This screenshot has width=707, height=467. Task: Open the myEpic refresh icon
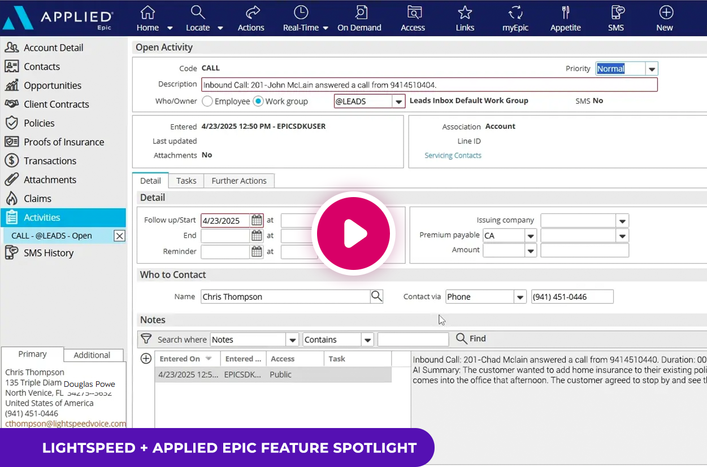pyautogui.click(x=515, y=12)
